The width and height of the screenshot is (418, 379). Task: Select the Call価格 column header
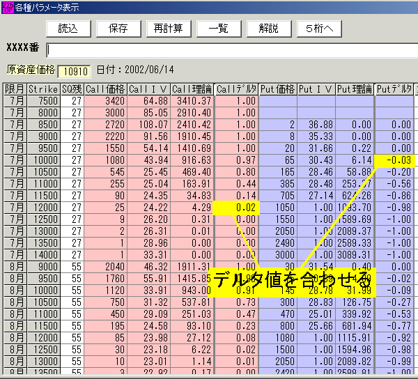coord(106,89)
